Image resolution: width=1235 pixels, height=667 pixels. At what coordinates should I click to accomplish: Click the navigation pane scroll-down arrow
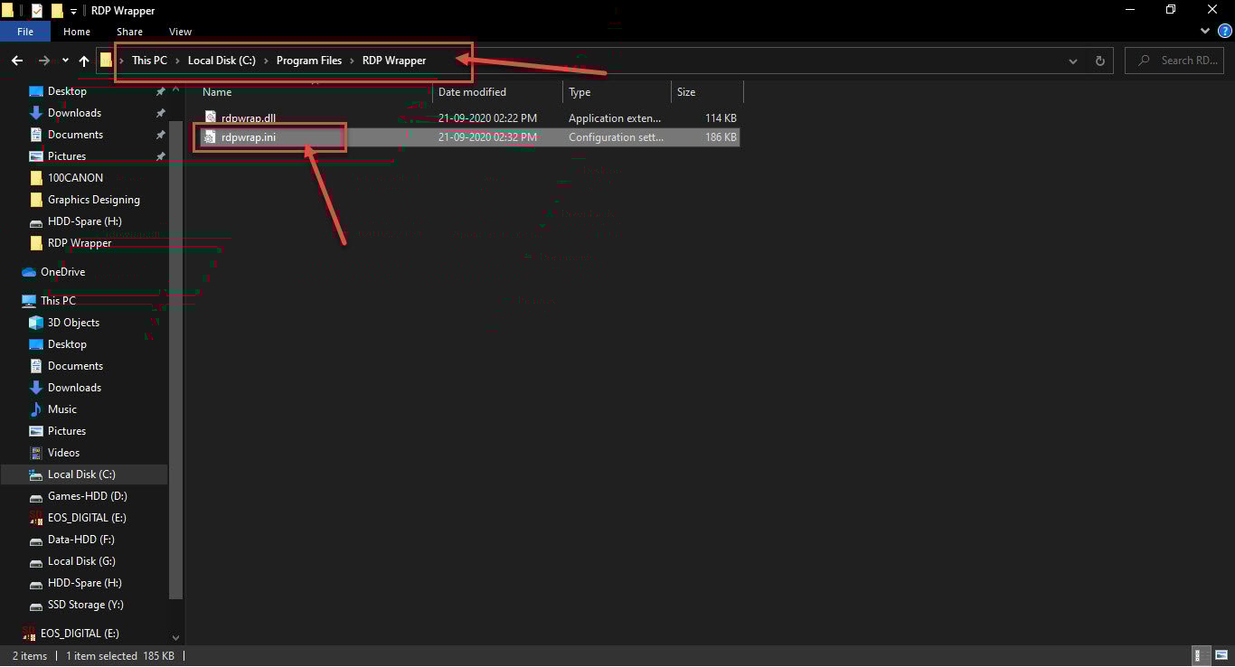click(176, 637)
